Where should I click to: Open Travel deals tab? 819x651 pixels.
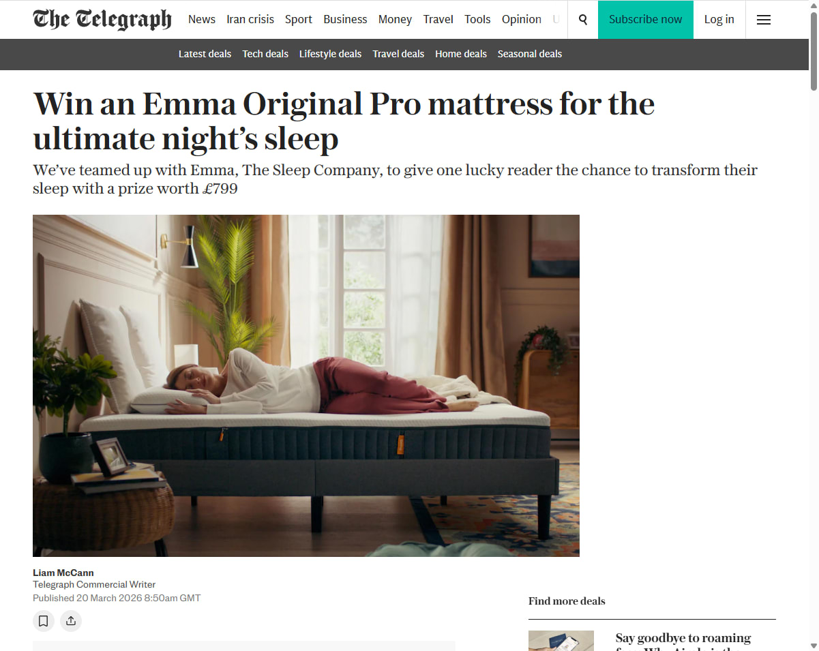click(398, 54)
